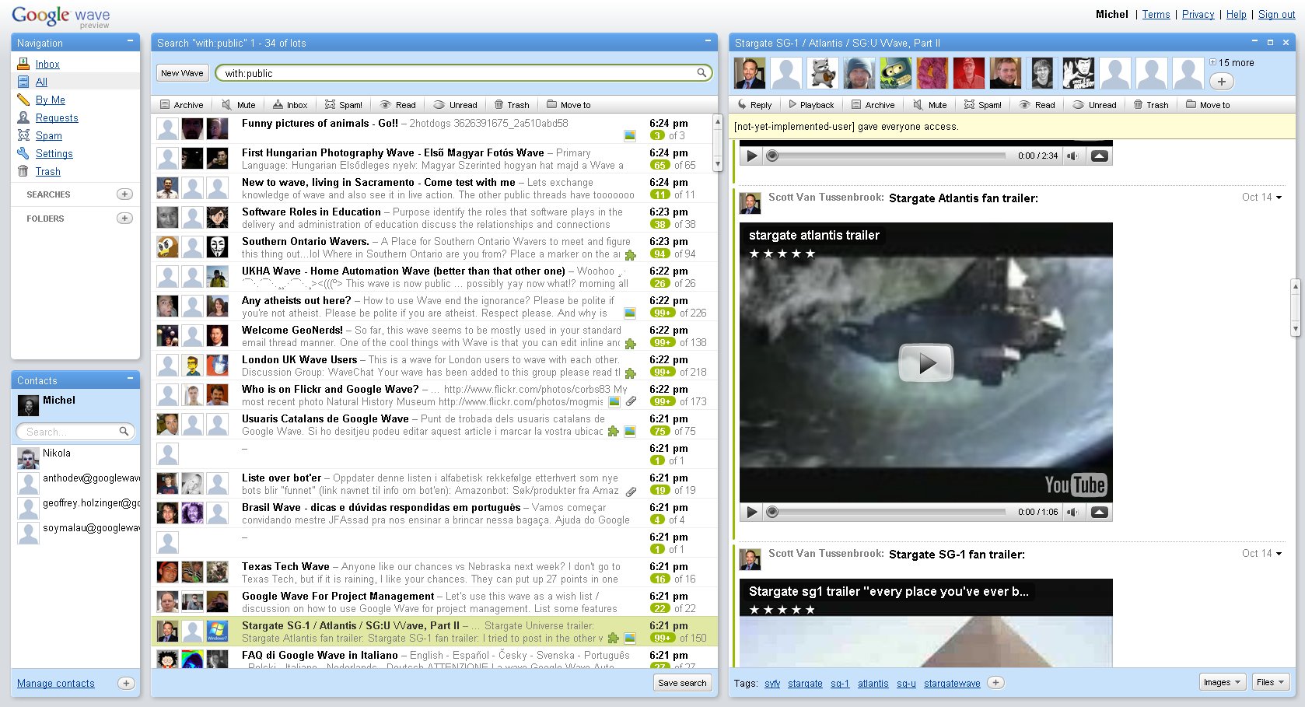Mark waves Unread in search toolbar
This screenshot has width=1305, height=707.
pyautogui.click(x=455, y=105)
